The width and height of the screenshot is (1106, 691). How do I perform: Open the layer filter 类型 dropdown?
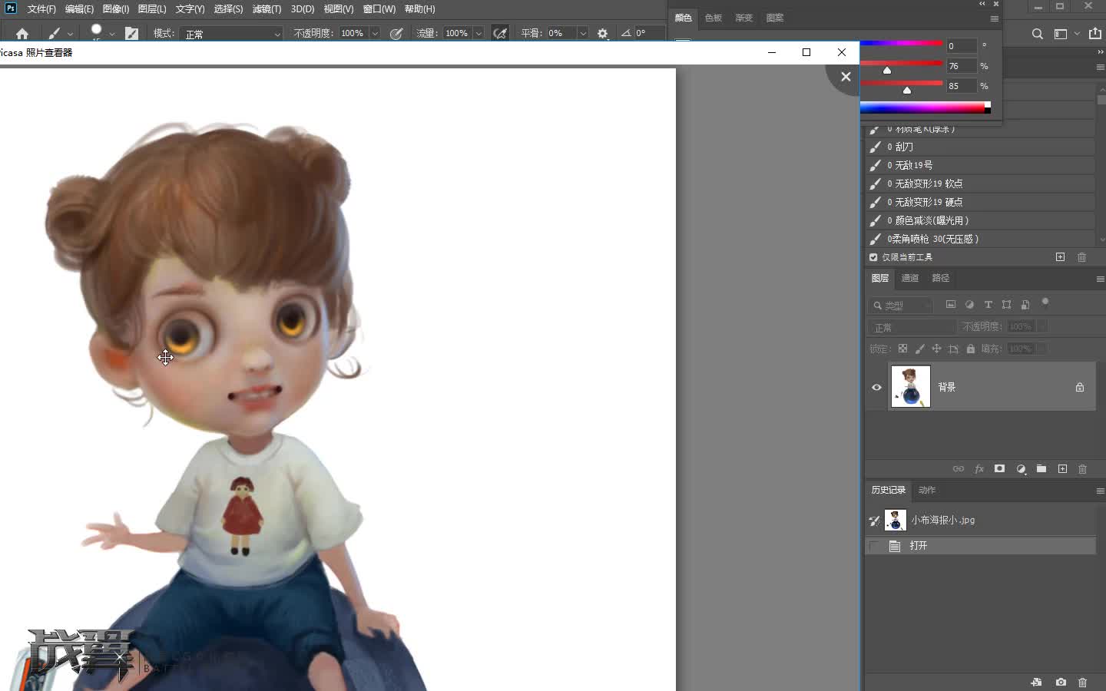click(x=901, y=306)
